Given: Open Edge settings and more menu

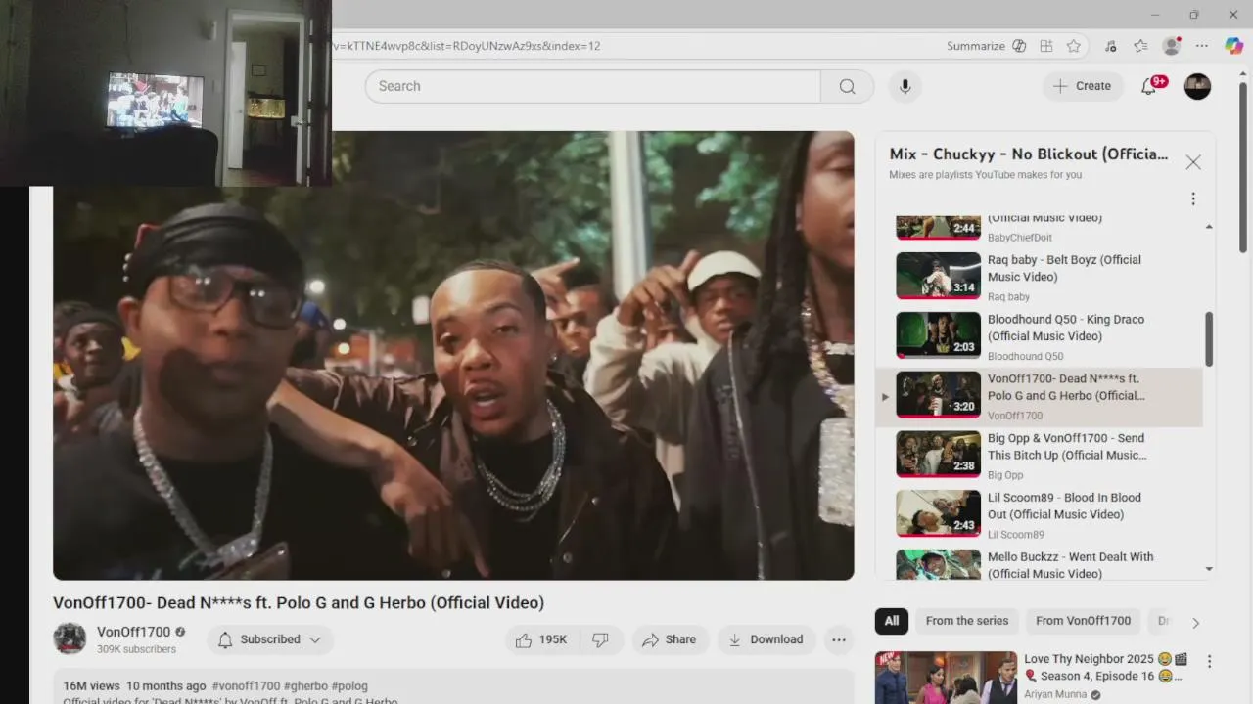Looking at the screenshot, I should tap(1202, 46).
